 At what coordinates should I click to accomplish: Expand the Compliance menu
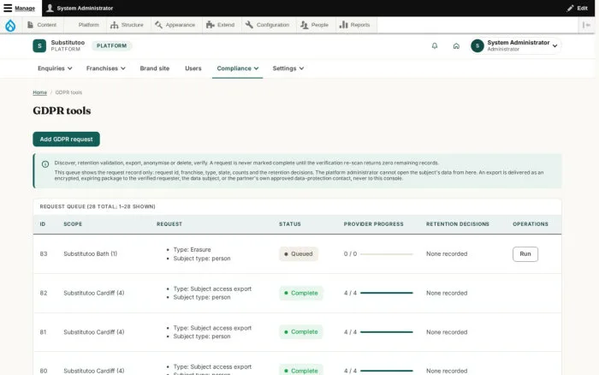pos(238,68)
